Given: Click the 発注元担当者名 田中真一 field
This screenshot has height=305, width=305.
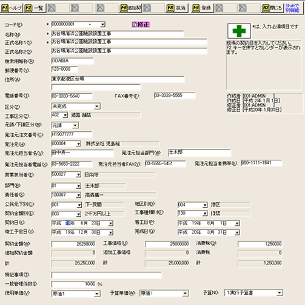Looking at the screenshot, I should click(82, 153).
